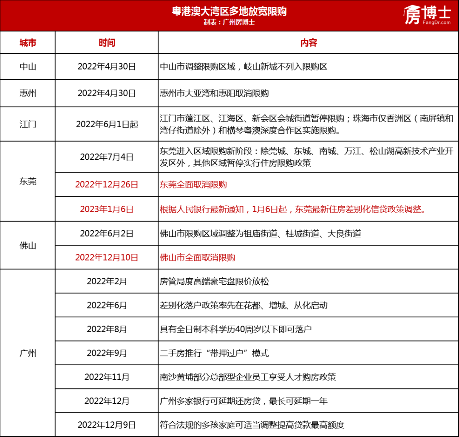This screenshot has width=459, height=437.
Task: Click the table title 粤港澳大湾区多地放宽限购
Action: 229,12
